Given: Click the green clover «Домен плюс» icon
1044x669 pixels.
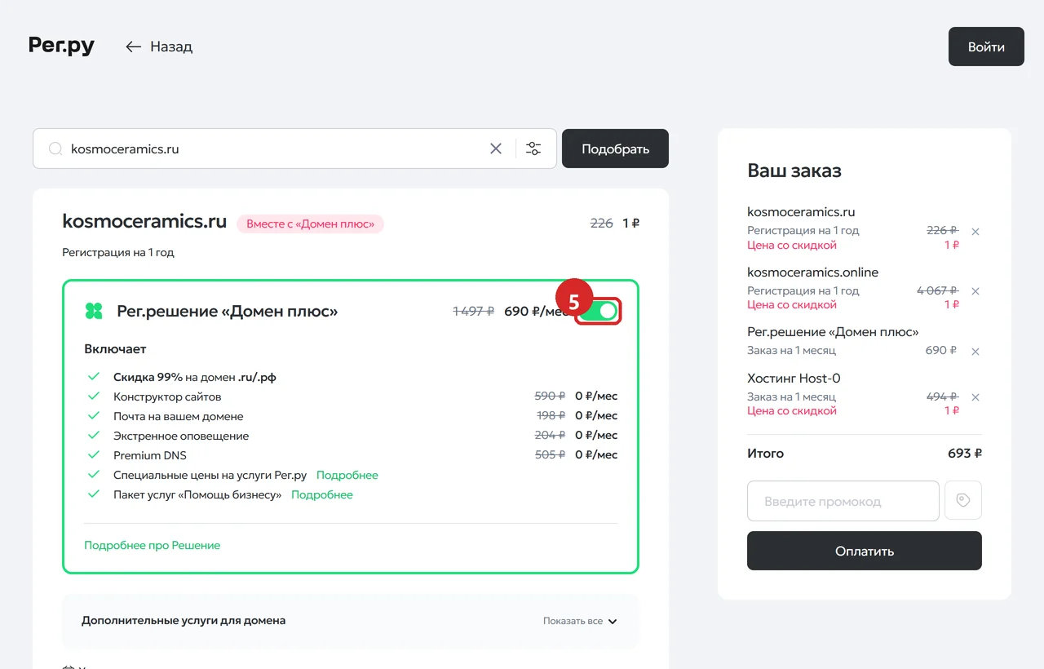Looking at the screenshot, I should tap(94, 311).
